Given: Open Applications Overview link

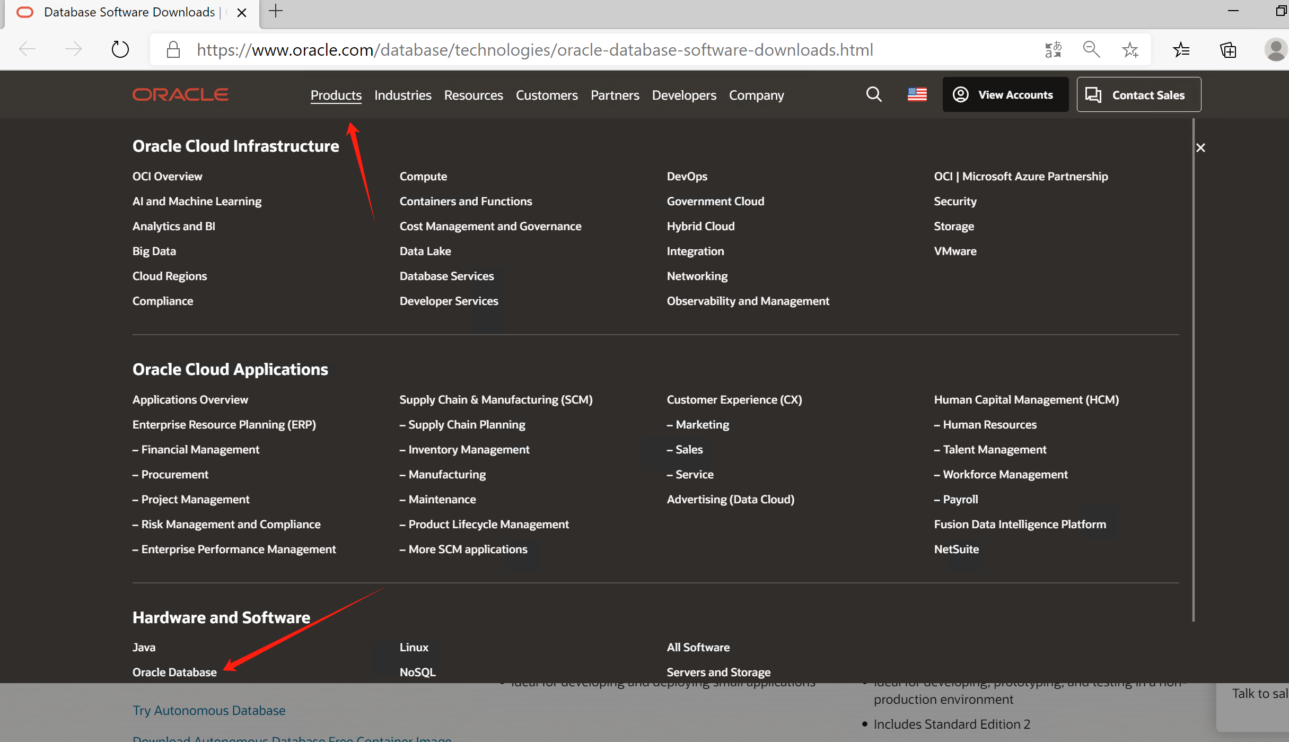Looking at the screenshot, I should (x=190, y=399).
